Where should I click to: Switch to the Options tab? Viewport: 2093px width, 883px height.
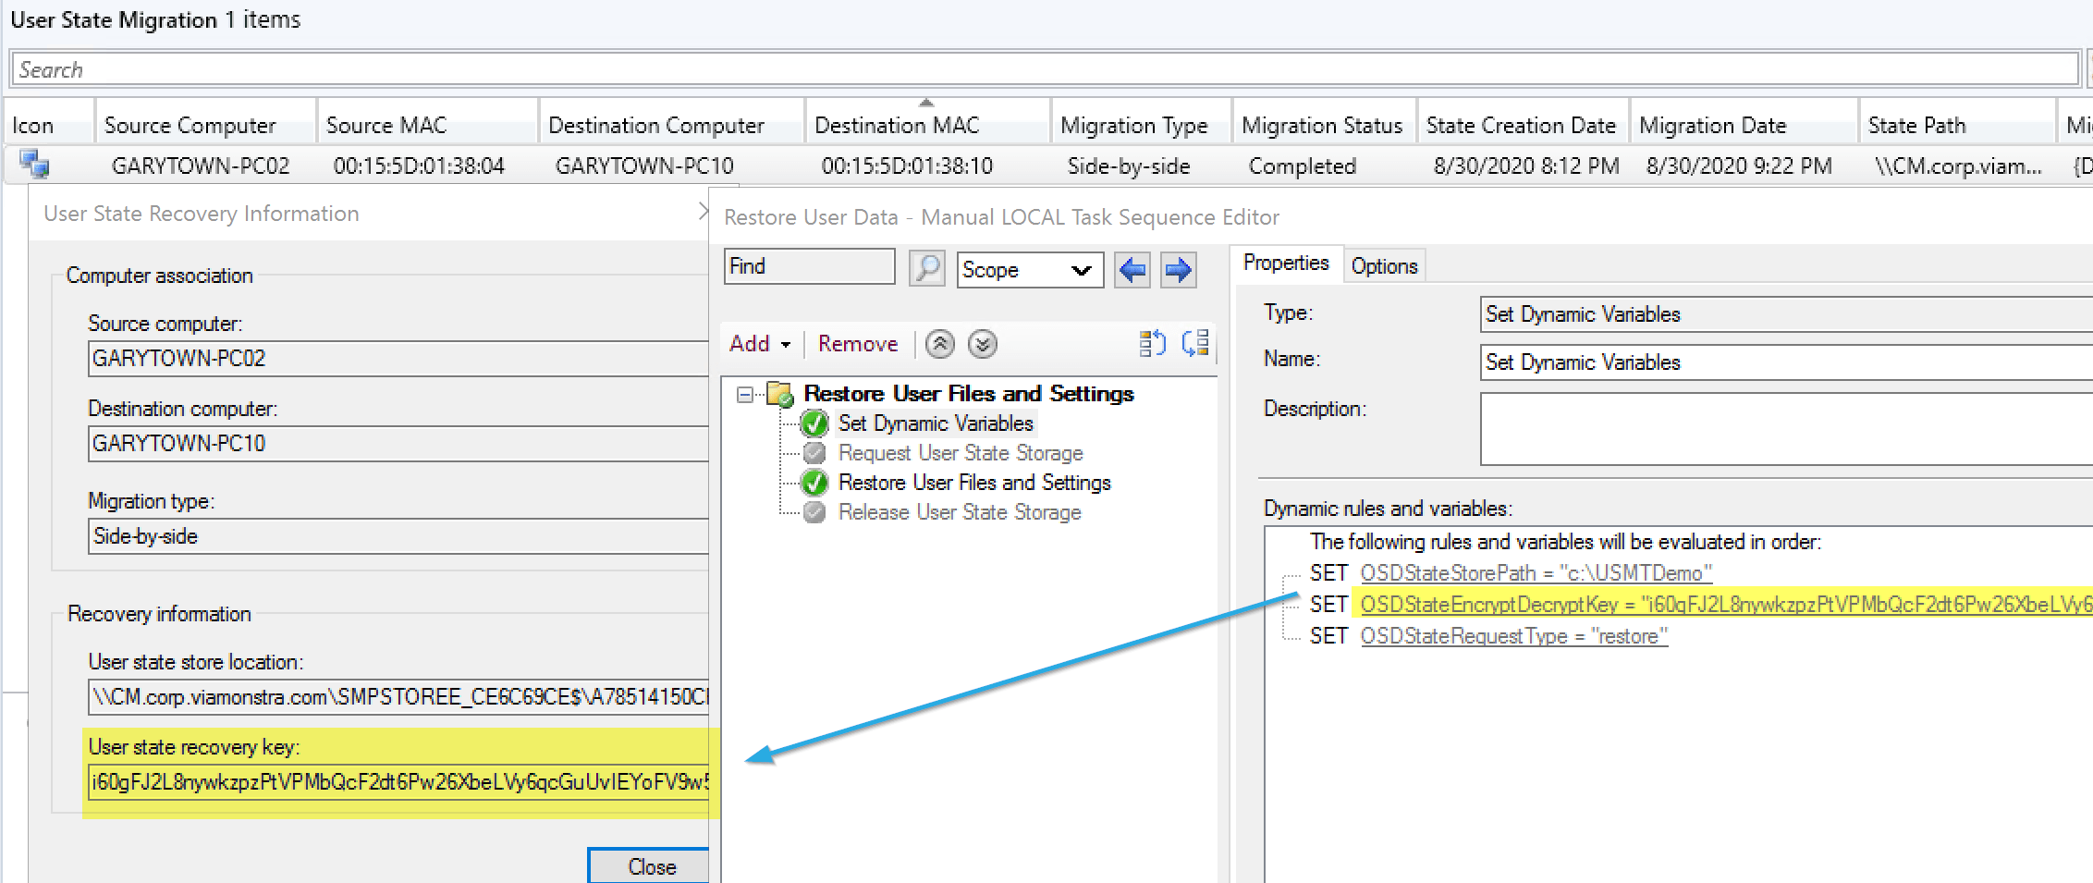pyautogui.click(x=1383, y=266)
